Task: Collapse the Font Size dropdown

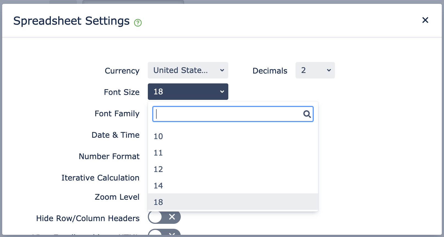Action: [x=188, y=92]
